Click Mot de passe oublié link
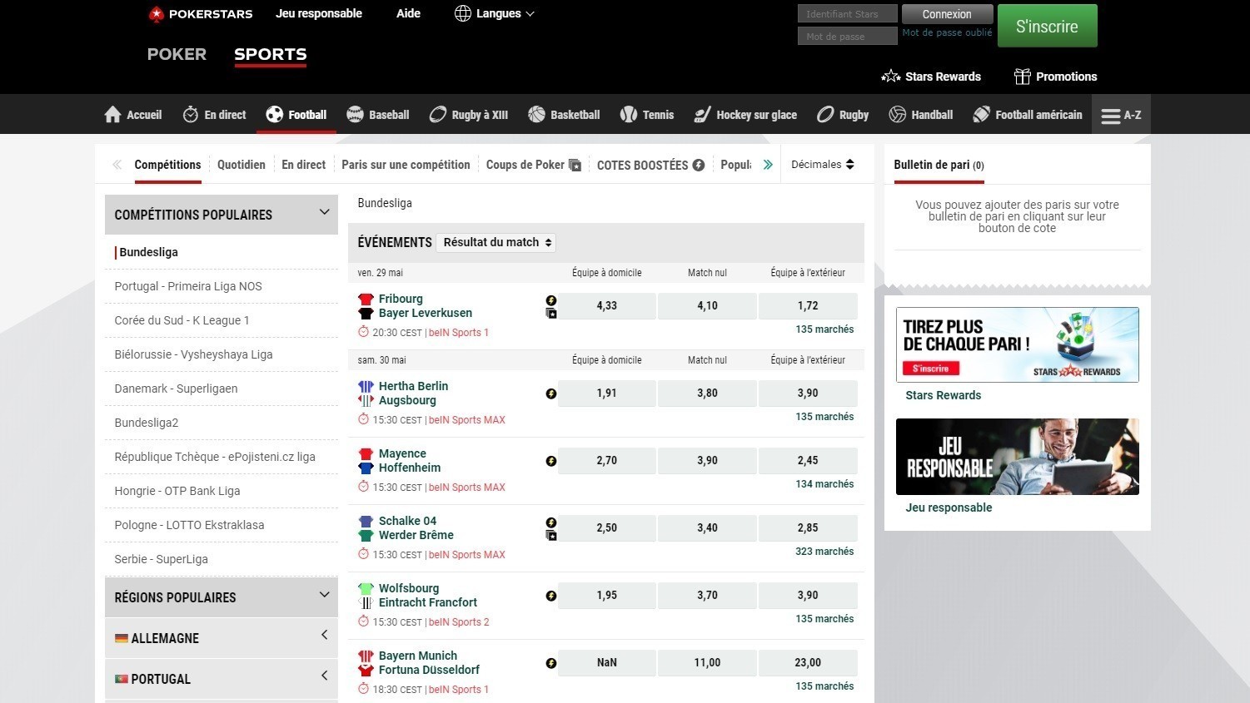Screen dimensions: 1250x703 [x=947, y=33]
